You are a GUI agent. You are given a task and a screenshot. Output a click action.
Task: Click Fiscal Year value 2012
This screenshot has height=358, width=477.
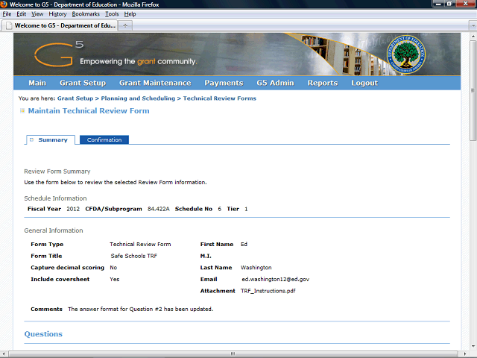(73, 209)
